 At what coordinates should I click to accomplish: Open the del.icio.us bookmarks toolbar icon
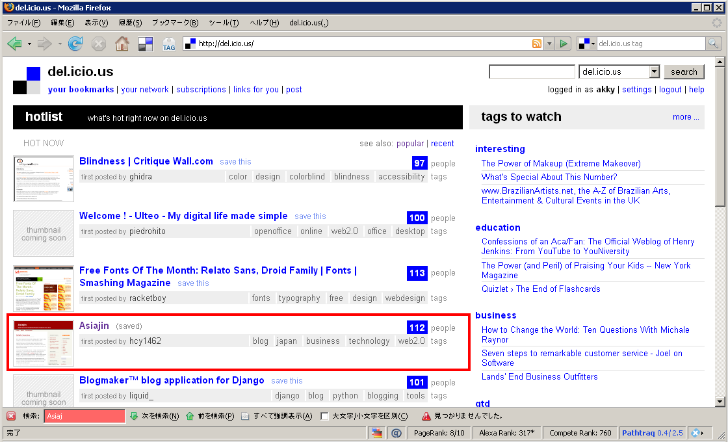pos(146,44)
